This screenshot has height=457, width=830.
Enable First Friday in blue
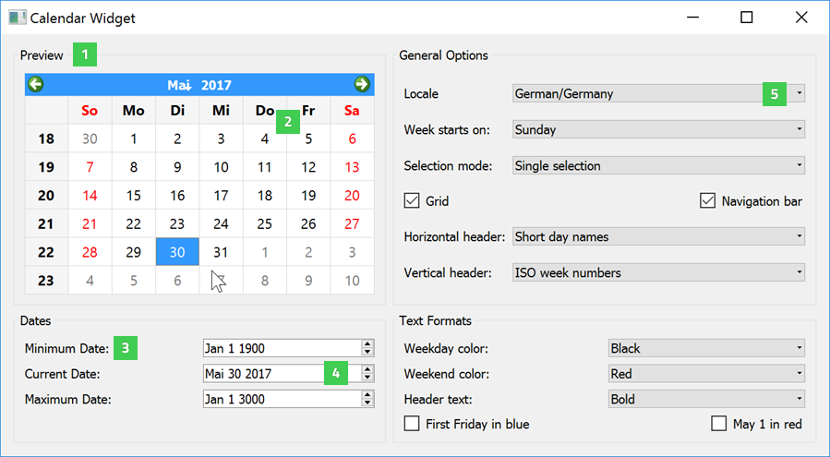[x=412, y=424]
